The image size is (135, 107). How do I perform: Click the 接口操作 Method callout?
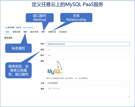tap(40, 18)
